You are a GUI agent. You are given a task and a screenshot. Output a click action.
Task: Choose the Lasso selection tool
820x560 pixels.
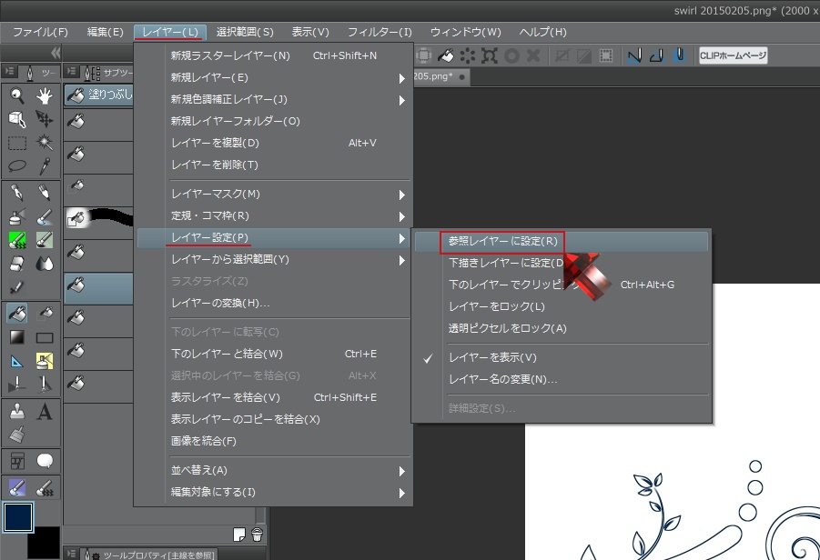click(x=16, y=166)
